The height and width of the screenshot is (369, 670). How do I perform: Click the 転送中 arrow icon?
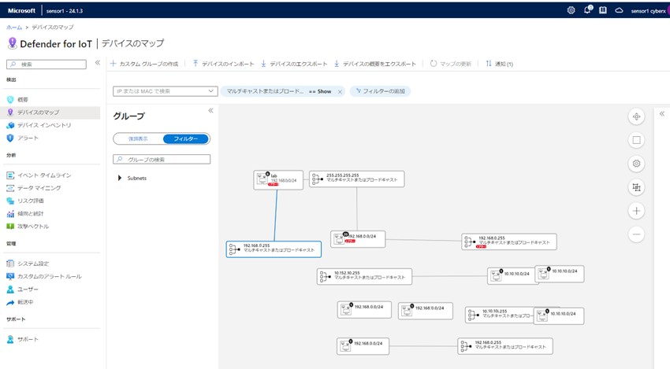(10, 302)
